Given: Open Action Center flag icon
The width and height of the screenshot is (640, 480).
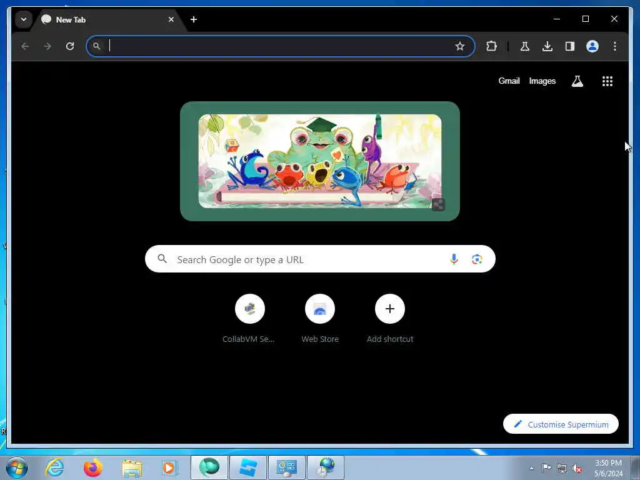Looking at the screenshot, I should point(546,468).
